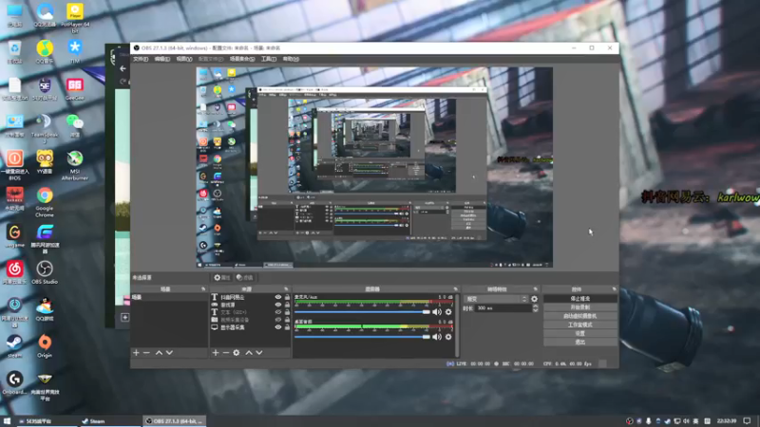Screen dimensions: 760x427
Task: Toggle lock on display capture source
Action: coord(287,327)
